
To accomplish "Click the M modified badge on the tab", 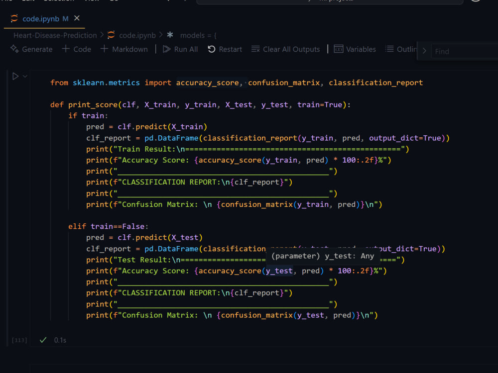I will click(x=65, y=19).
